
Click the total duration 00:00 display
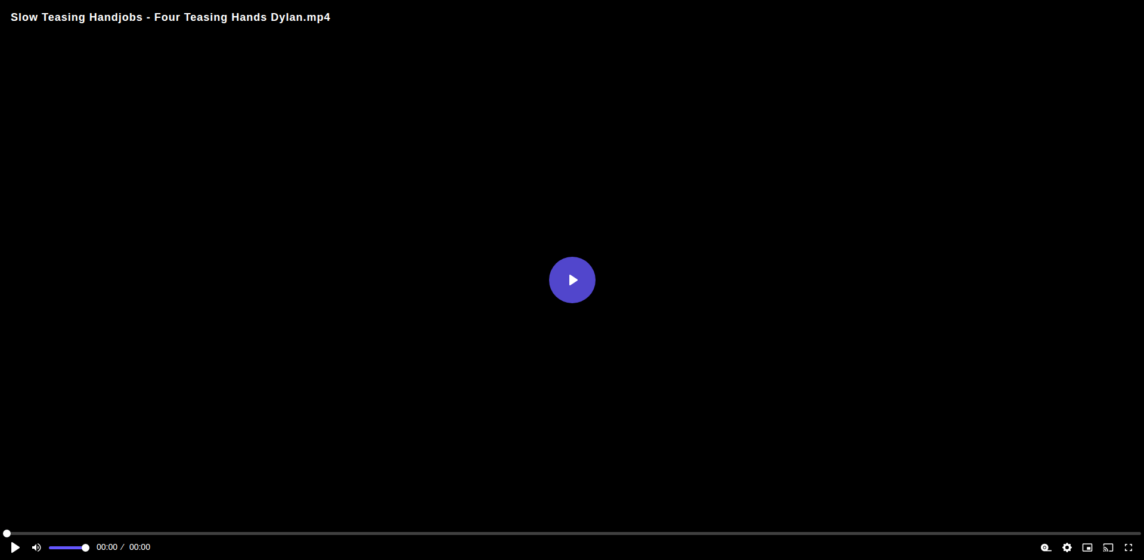[139, 547]
